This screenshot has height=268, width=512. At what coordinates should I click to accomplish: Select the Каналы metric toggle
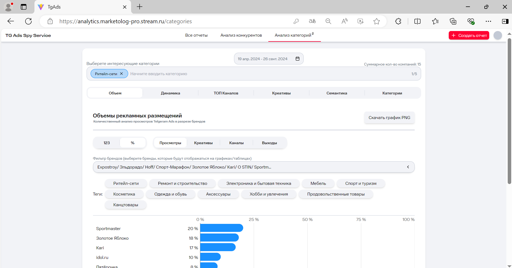coord(236,143)
